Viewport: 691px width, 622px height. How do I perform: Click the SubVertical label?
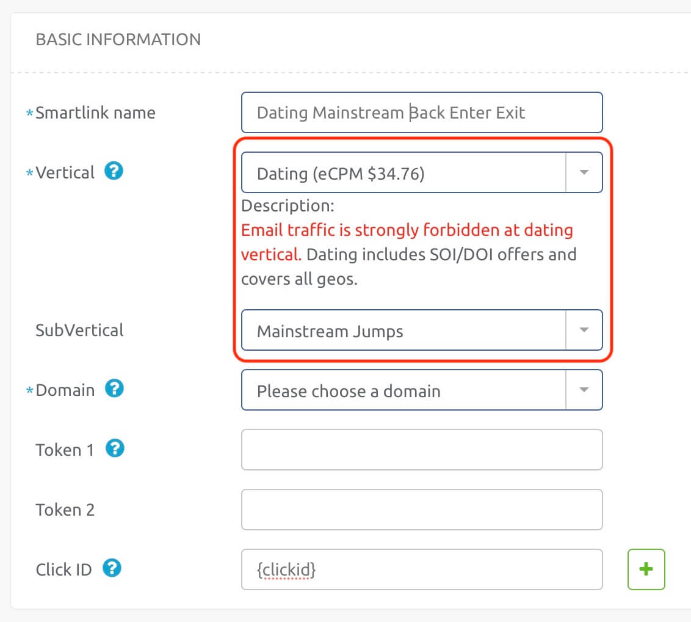pos(79,331)
